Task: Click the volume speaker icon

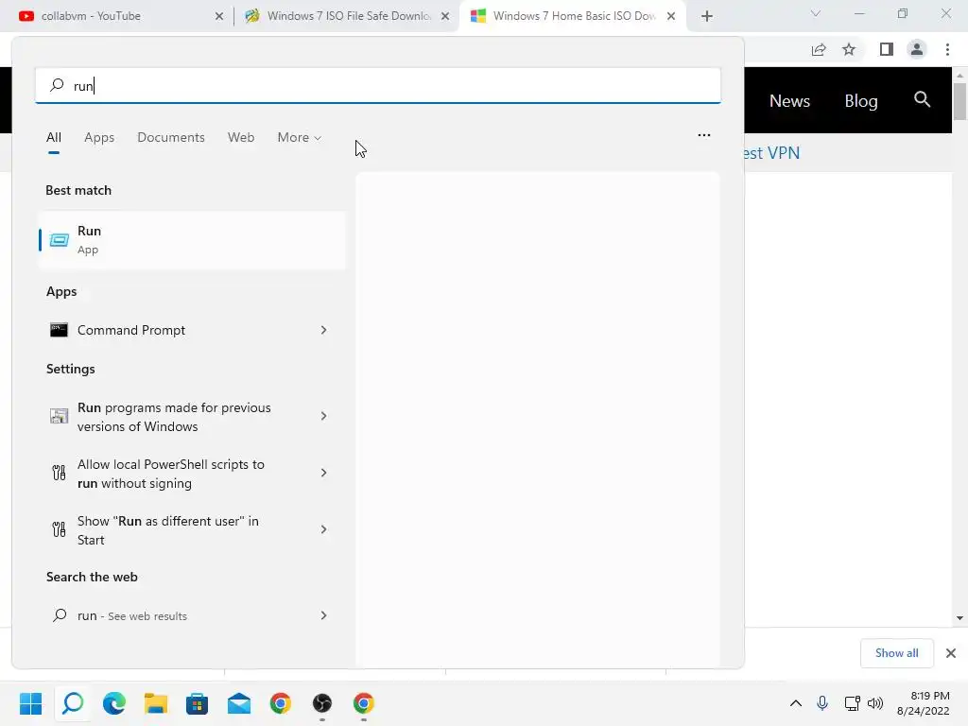Action: point(875,703)
